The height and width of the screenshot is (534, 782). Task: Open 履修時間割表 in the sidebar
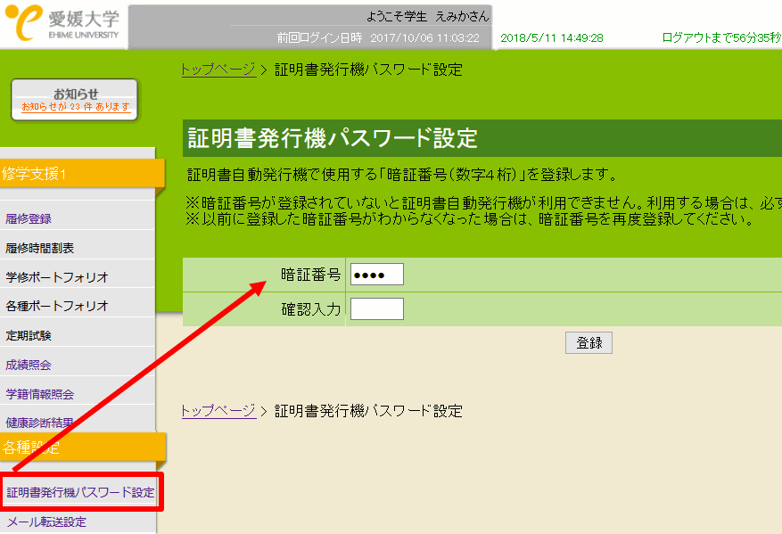(x=39, y=249)
